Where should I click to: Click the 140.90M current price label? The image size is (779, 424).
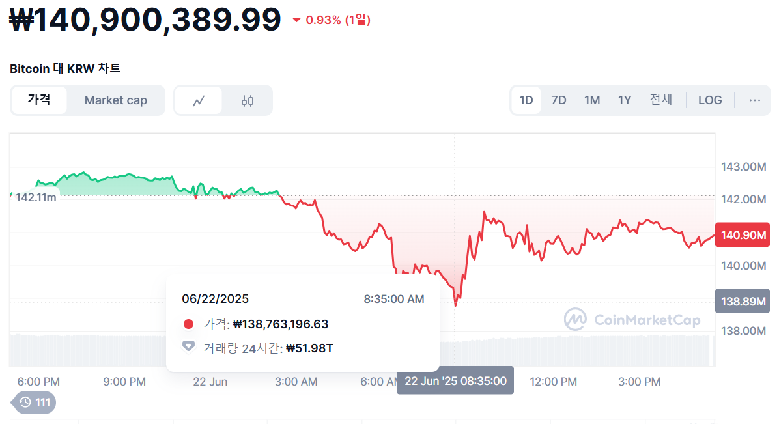pyautogui.click(x=743, y=235)
